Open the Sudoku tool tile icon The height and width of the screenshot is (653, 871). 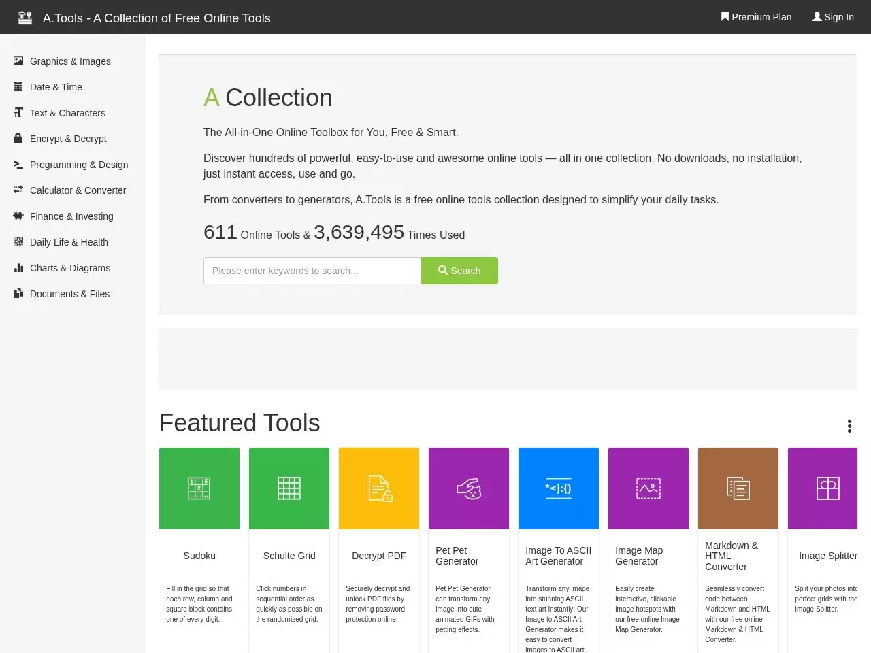199,488
